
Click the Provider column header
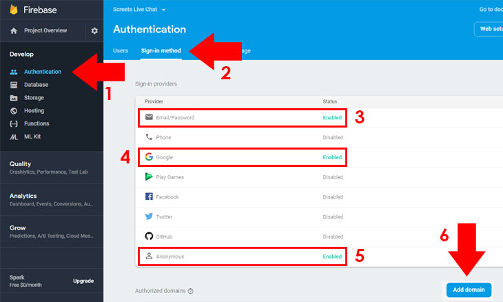click(x=154, y=101)
